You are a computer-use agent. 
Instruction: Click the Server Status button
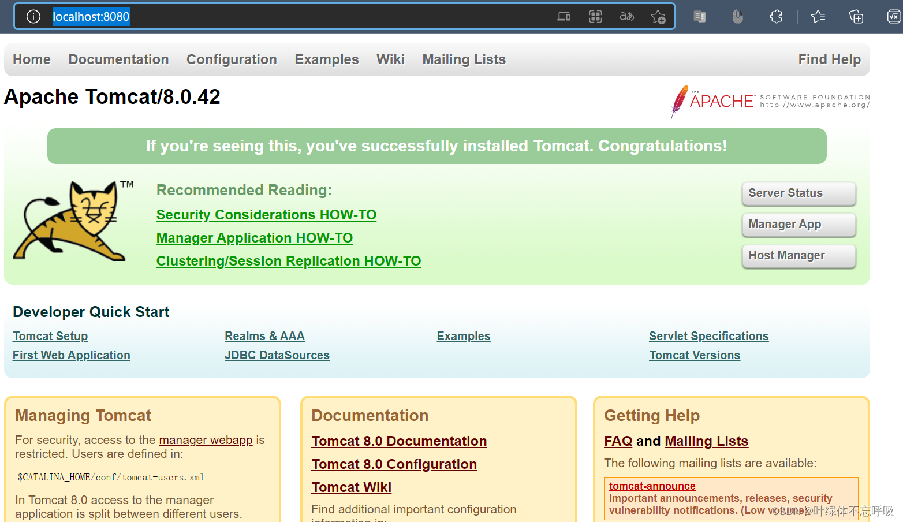(x=798, y=193)
